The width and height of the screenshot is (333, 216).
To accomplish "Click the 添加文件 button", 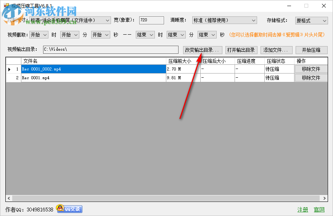I will pyautogui.click(x=277, y=50).
